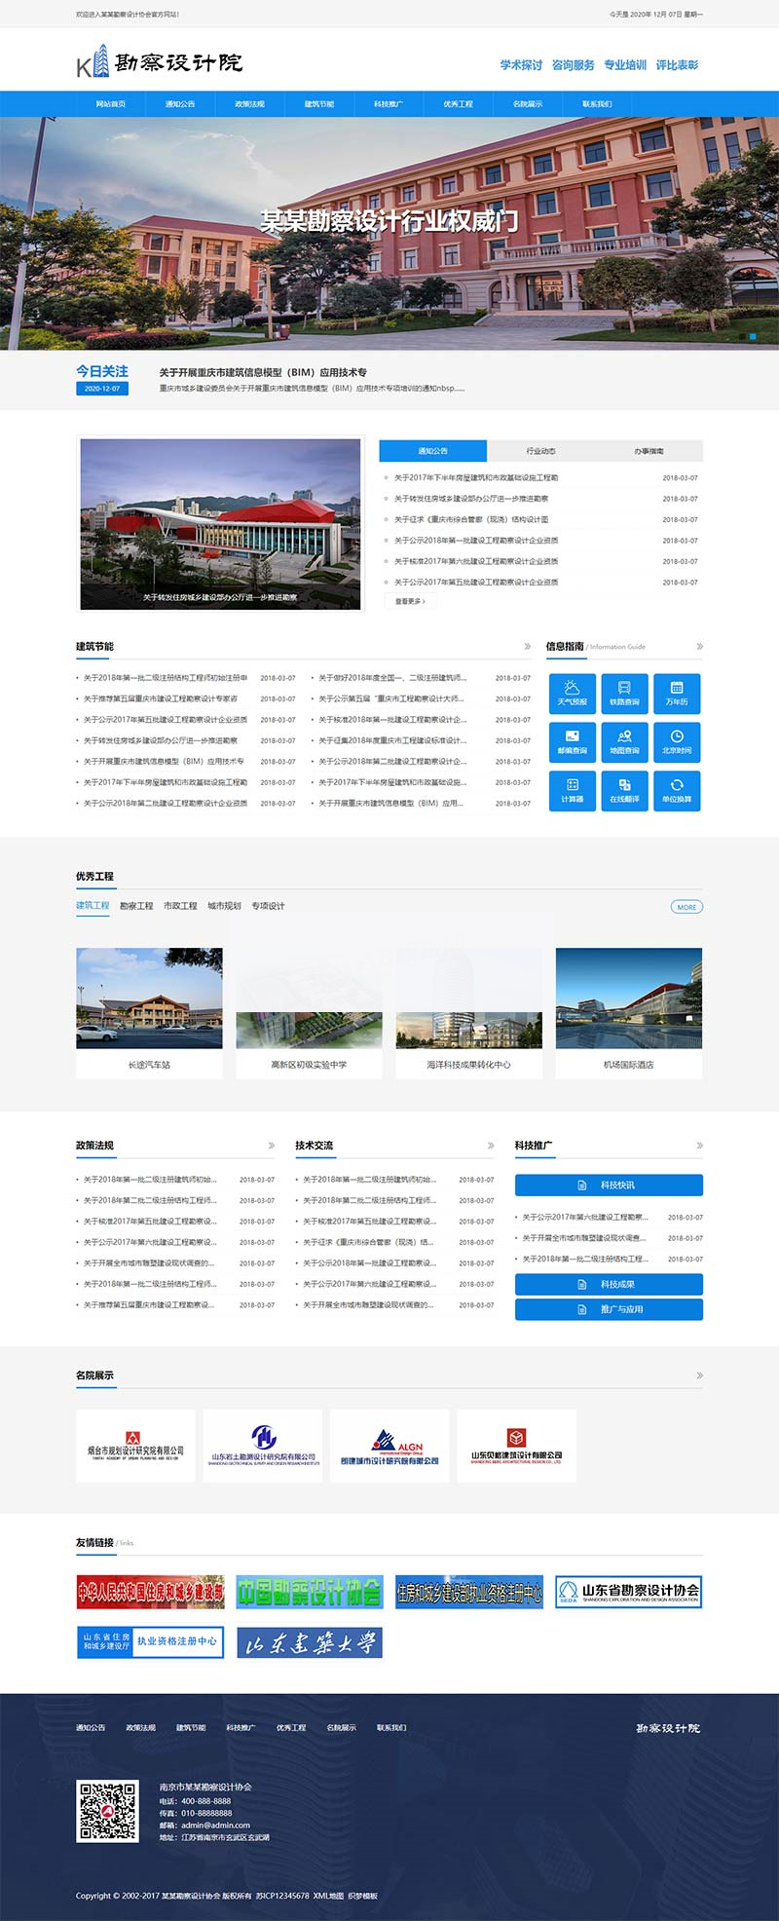
Task: Open 联系我们 in the navigation bar
Action: pos(597,104)
